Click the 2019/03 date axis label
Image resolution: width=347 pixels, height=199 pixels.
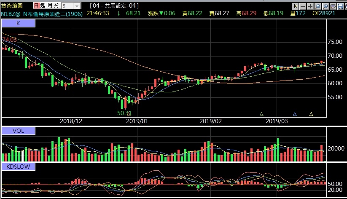277,121
